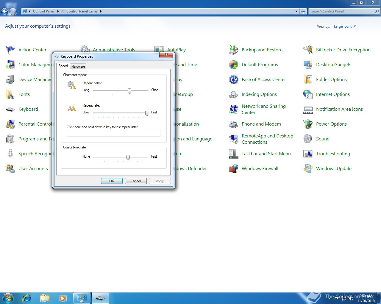
Task: Click the Control Panel breadcrumb
Action: [44, 11]
